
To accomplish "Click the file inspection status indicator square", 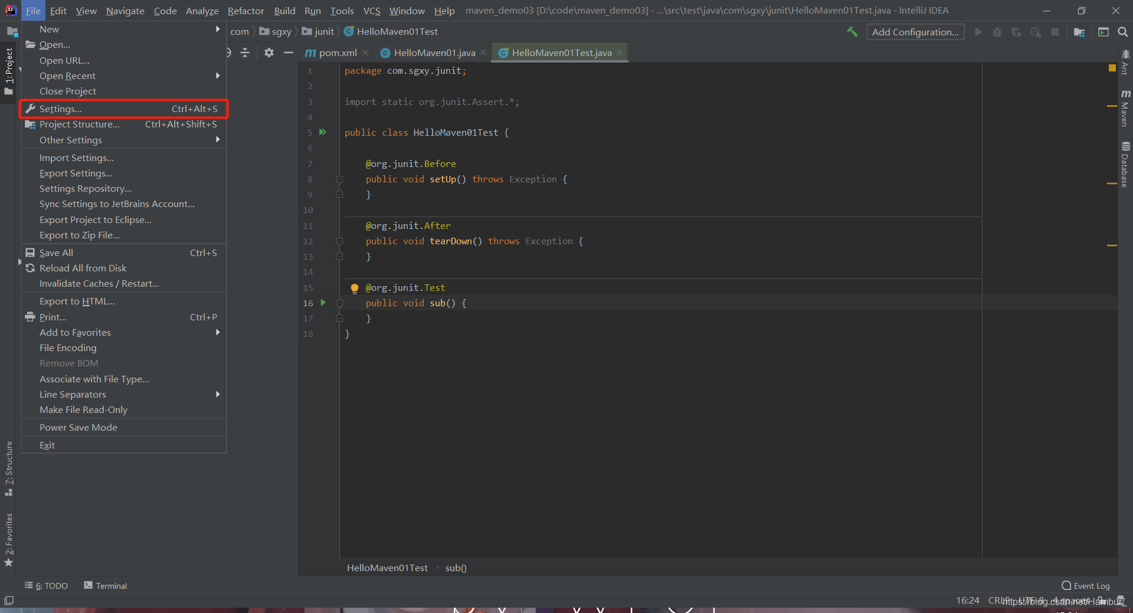I will [1112, 68].
